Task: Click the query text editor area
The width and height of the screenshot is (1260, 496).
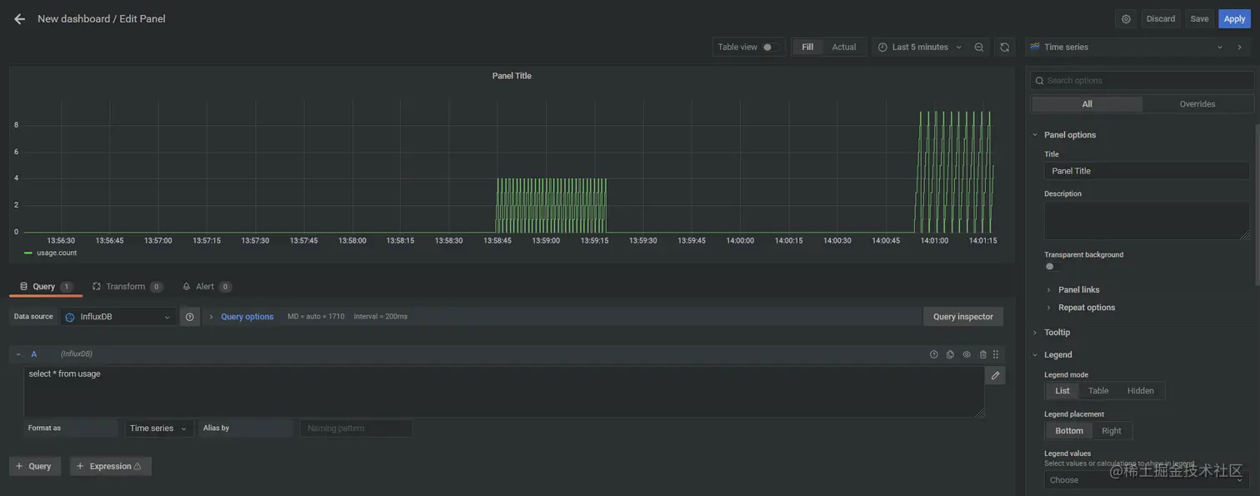Action: point(504,392)
